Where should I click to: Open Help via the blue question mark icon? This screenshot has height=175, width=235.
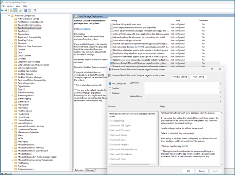pos(26,10)
